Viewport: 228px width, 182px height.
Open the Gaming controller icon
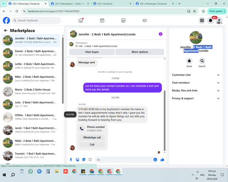(x=145, y=20)
